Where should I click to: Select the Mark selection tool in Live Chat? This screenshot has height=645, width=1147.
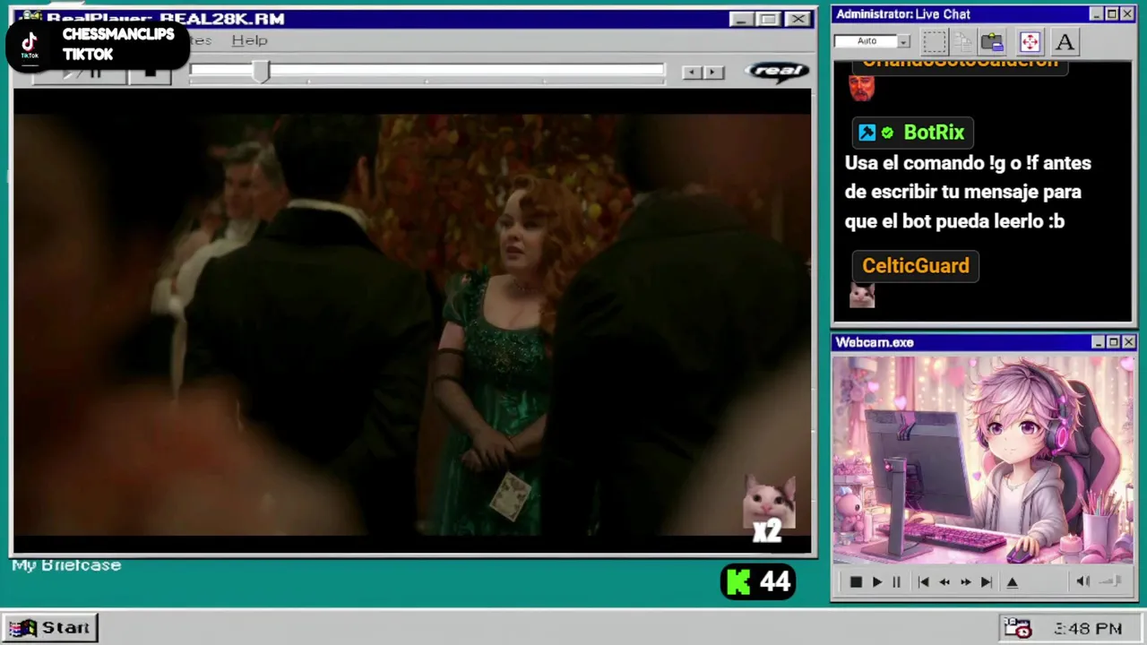(934, 41)
